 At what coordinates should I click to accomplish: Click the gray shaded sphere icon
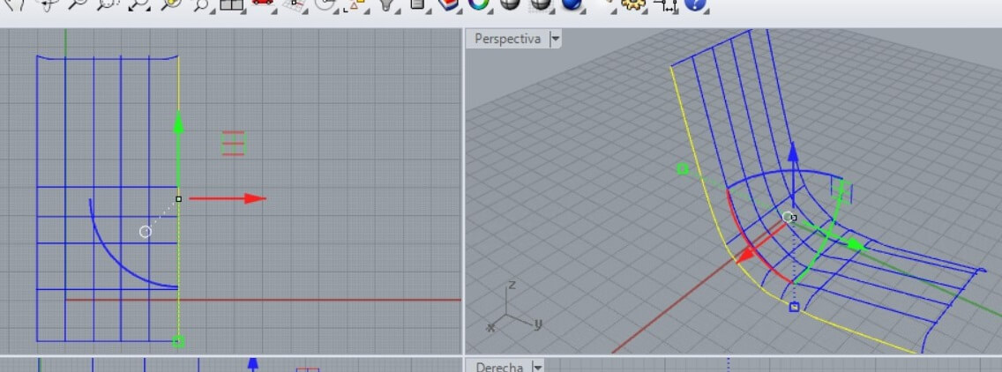[509, 4]
